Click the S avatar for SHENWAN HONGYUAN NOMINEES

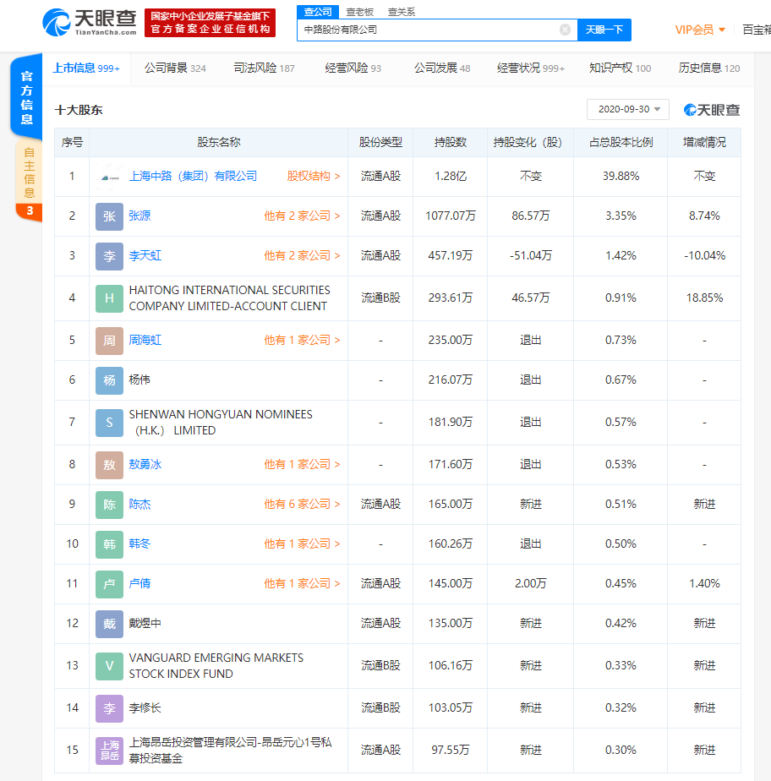(x=109, y=423)
